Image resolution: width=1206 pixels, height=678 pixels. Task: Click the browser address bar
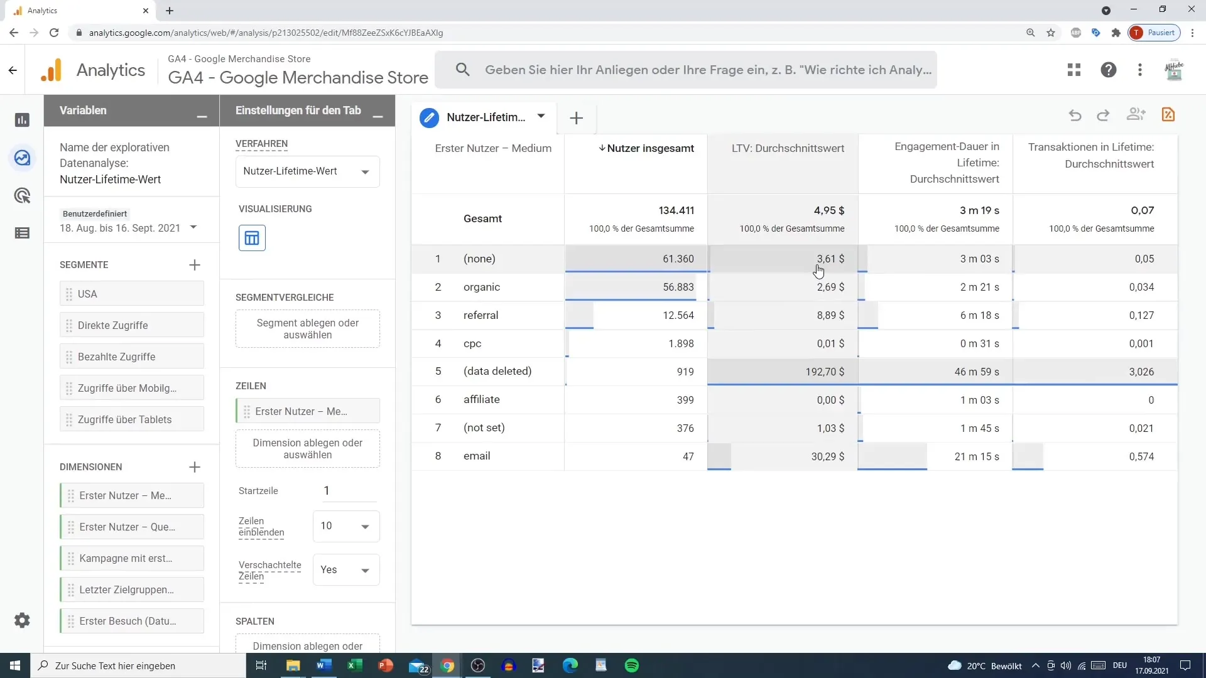pos(546,33)
